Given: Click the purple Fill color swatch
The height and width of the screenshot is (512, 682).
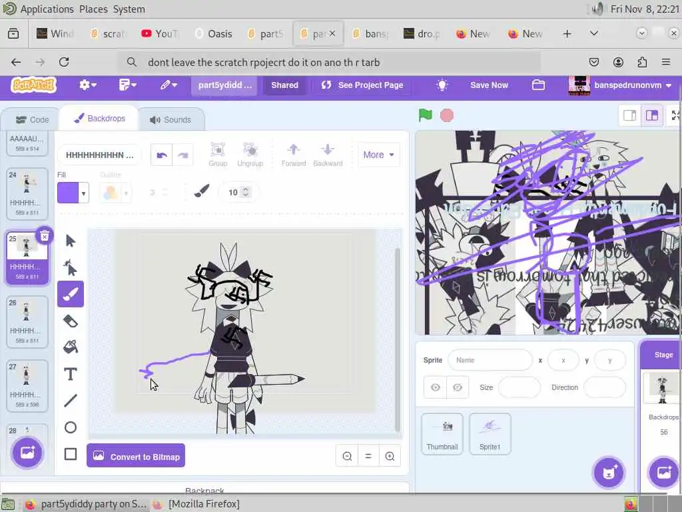Looking at the screenshot, I should (x=68, y=193).
